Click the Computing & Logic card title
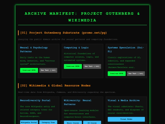Screen dimensions: 165x124 [x=76, y=48]
